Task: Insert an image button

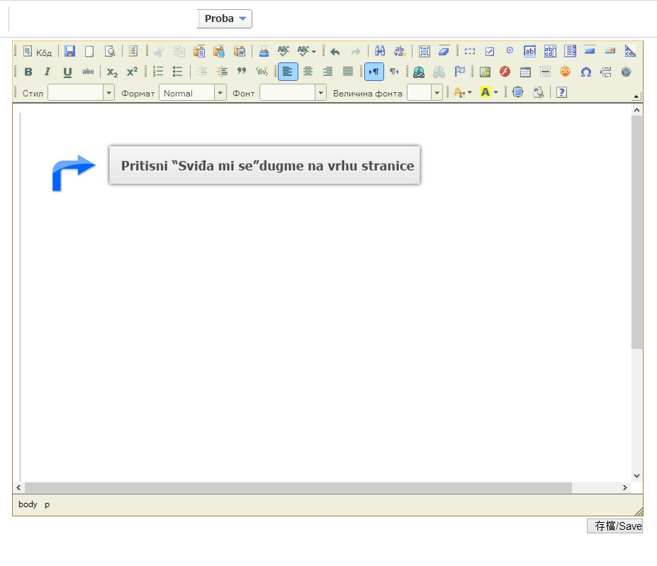Action: tap(610, 52)
